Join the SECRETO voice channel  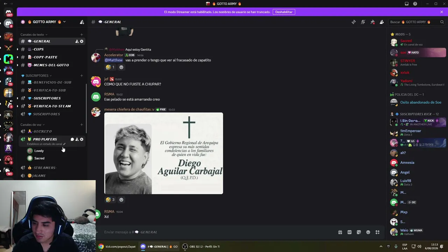(x=52, y=131)
